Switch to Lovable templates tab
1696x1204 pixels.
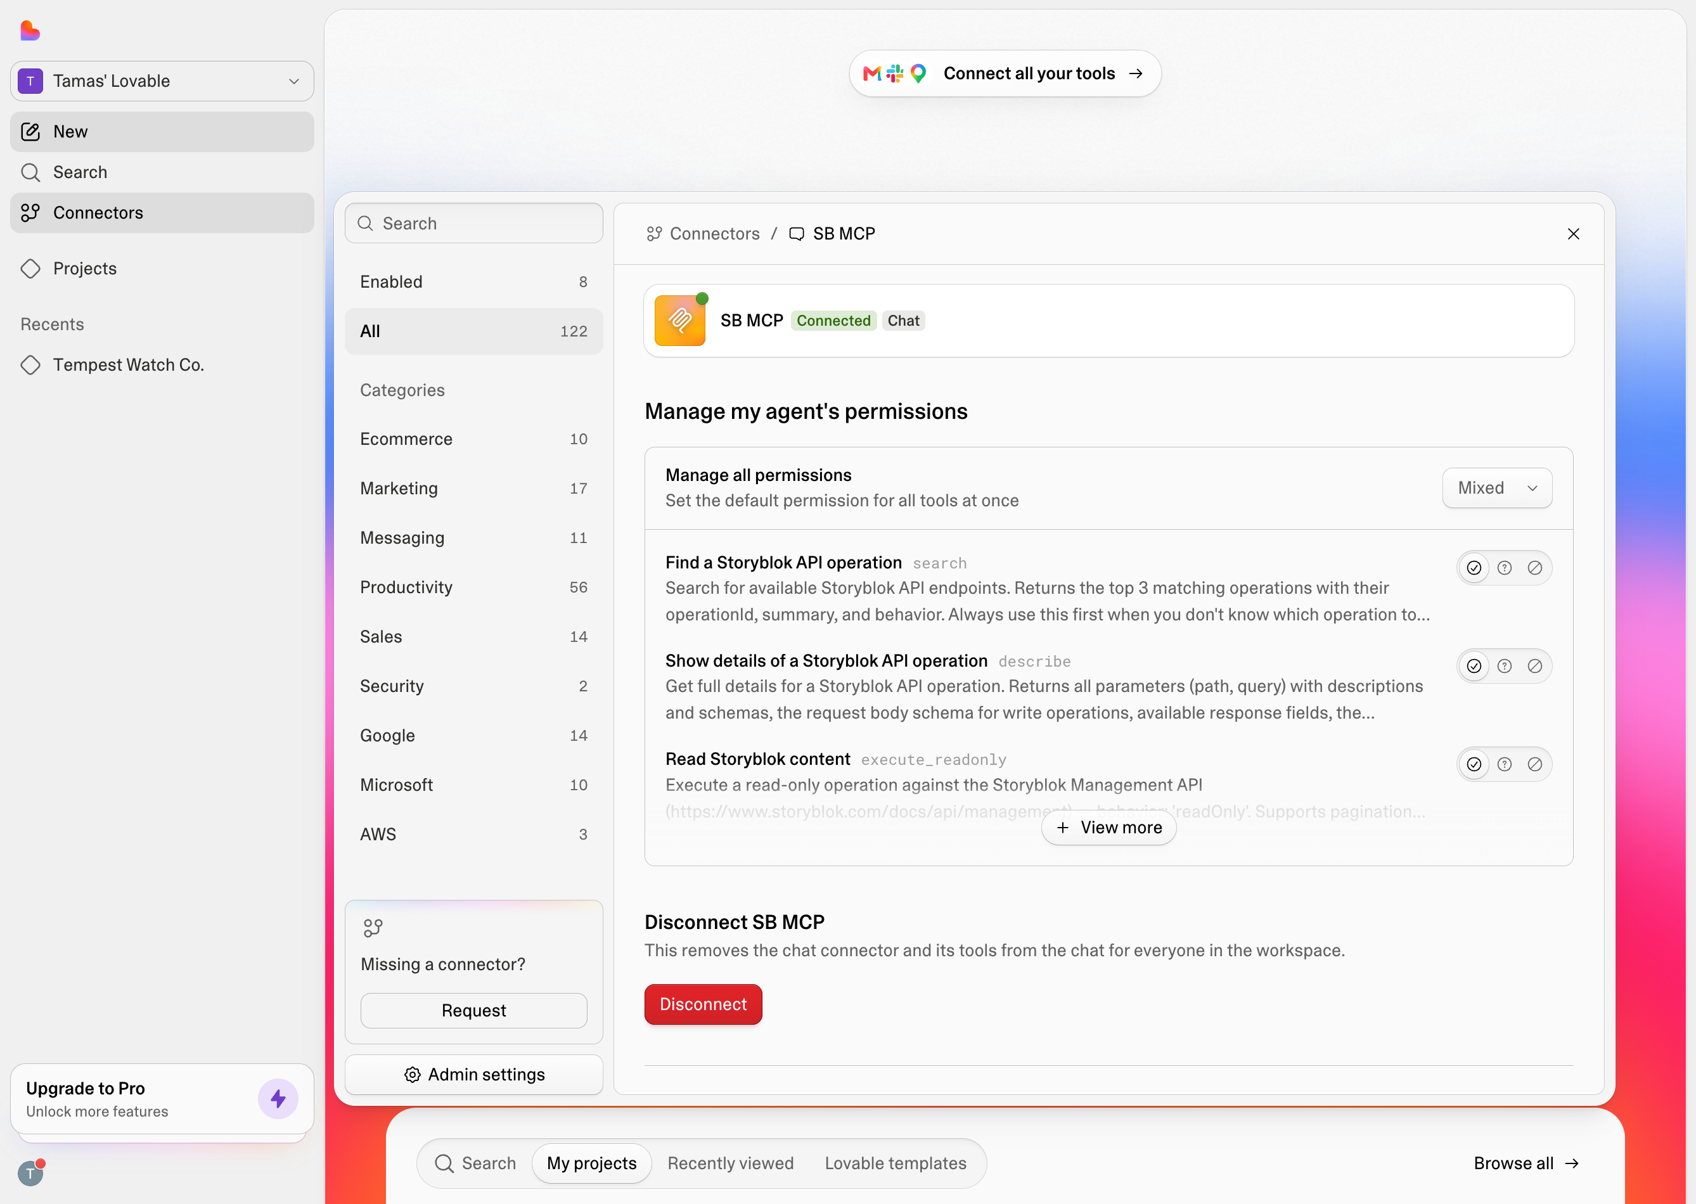point(896,1163)
